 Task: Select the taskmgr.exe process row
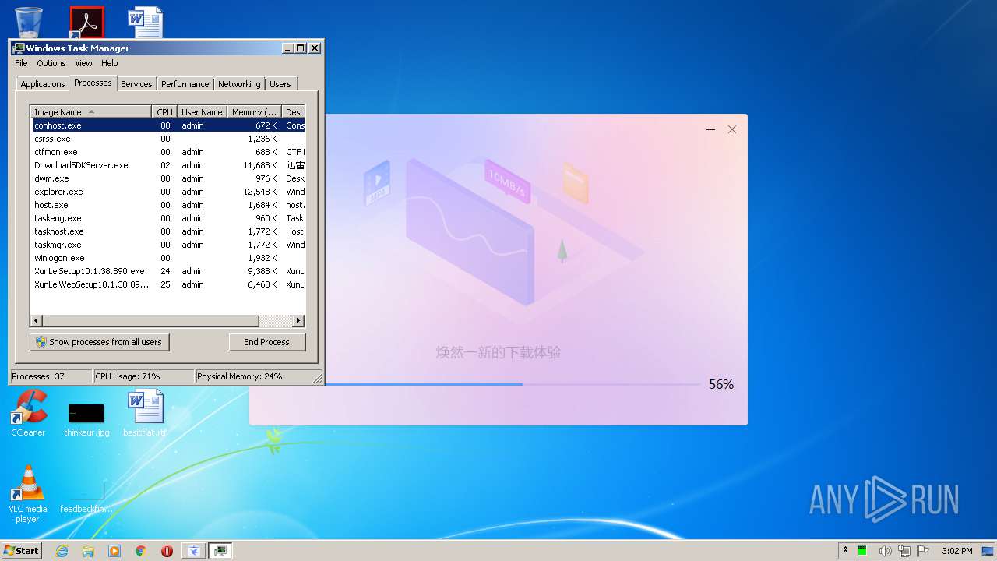tap(168, 245)
